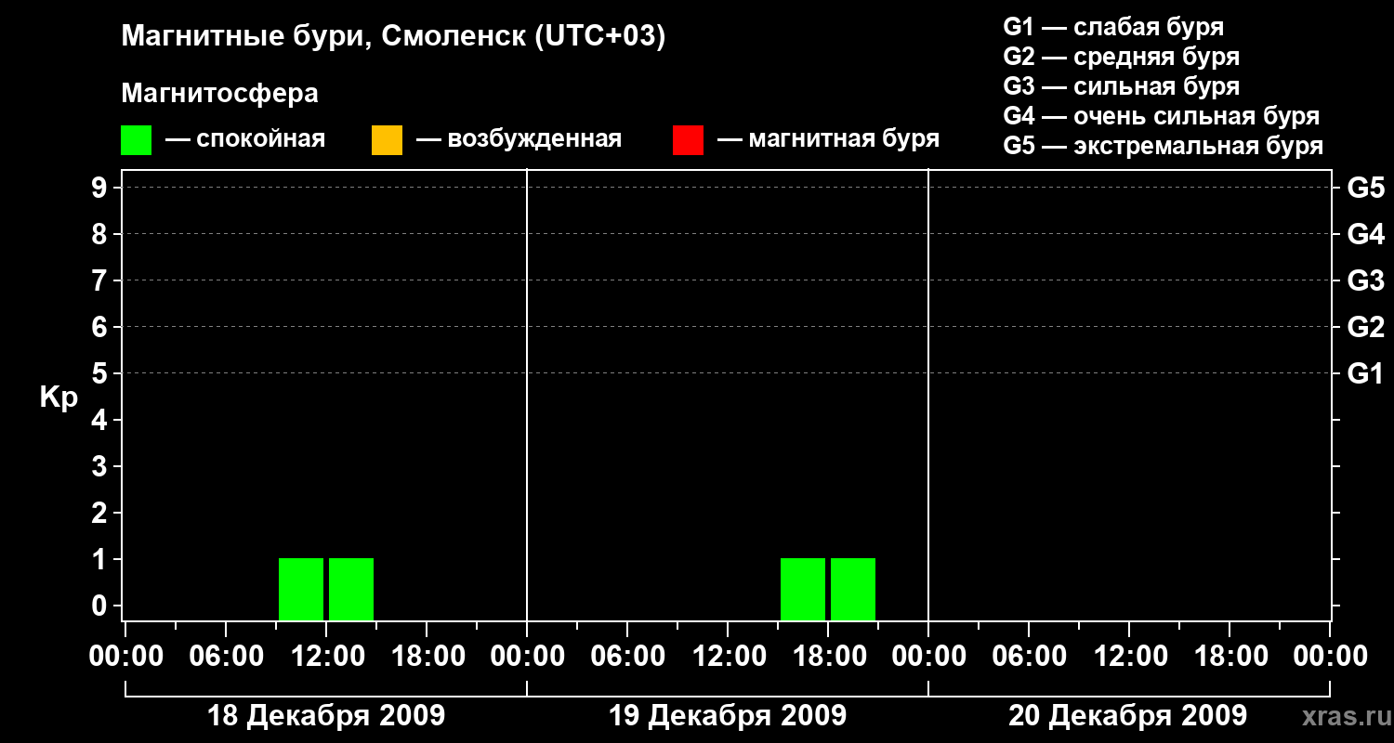Click the 'G4 — очень сильная буря' legend line
1394x743 pixels.
tap(1162, 116)
